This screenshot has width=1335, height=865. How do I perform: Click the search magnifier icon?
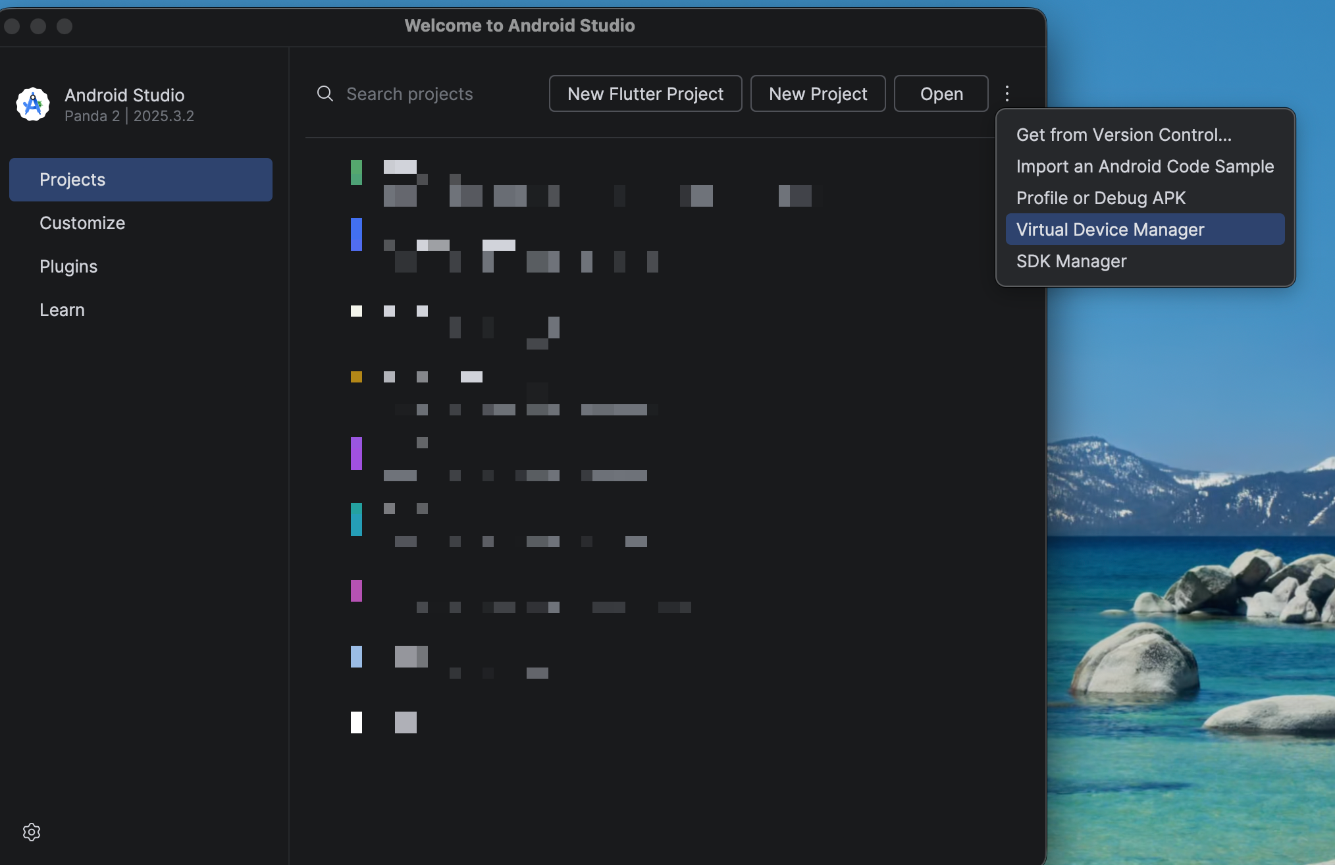point(325,93)
